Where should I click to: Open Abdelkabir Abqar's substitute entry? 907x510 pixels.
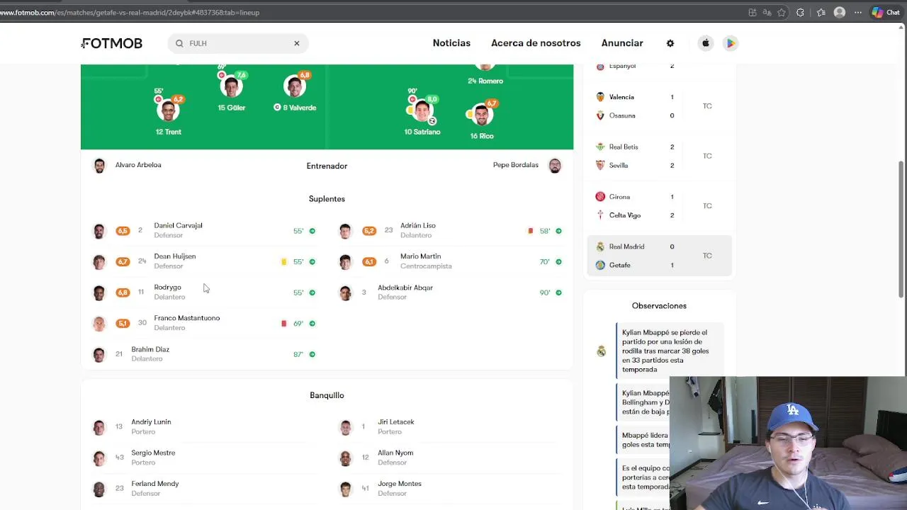tap(450, 292)
